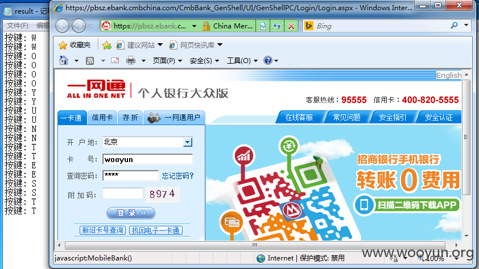The width and height of the screenshot is (479, 269).
Task: Open the 建议网站 suggested sites link
Action: pyautogui.click(x=139, y=45)
